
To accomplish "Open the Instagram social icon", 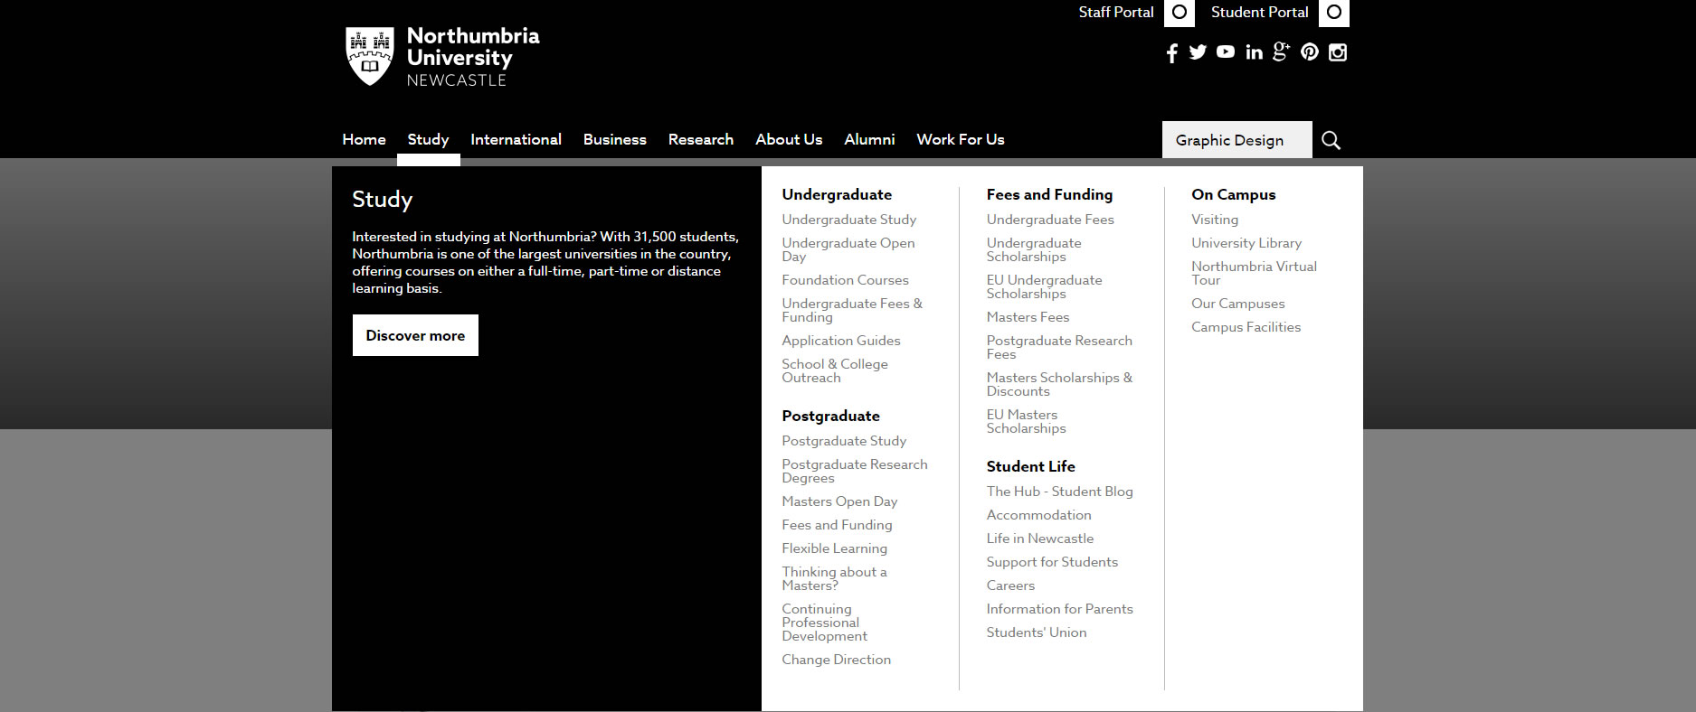I will click(1338, 52).
